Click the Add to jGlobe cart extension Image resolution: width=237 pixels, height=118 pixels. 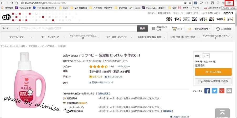click(x=229, y=3)
